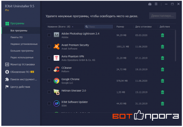The height and width of the screenshot is (127, 183).
Task: Open the hamburger options menu
Action: coord(156,4)
